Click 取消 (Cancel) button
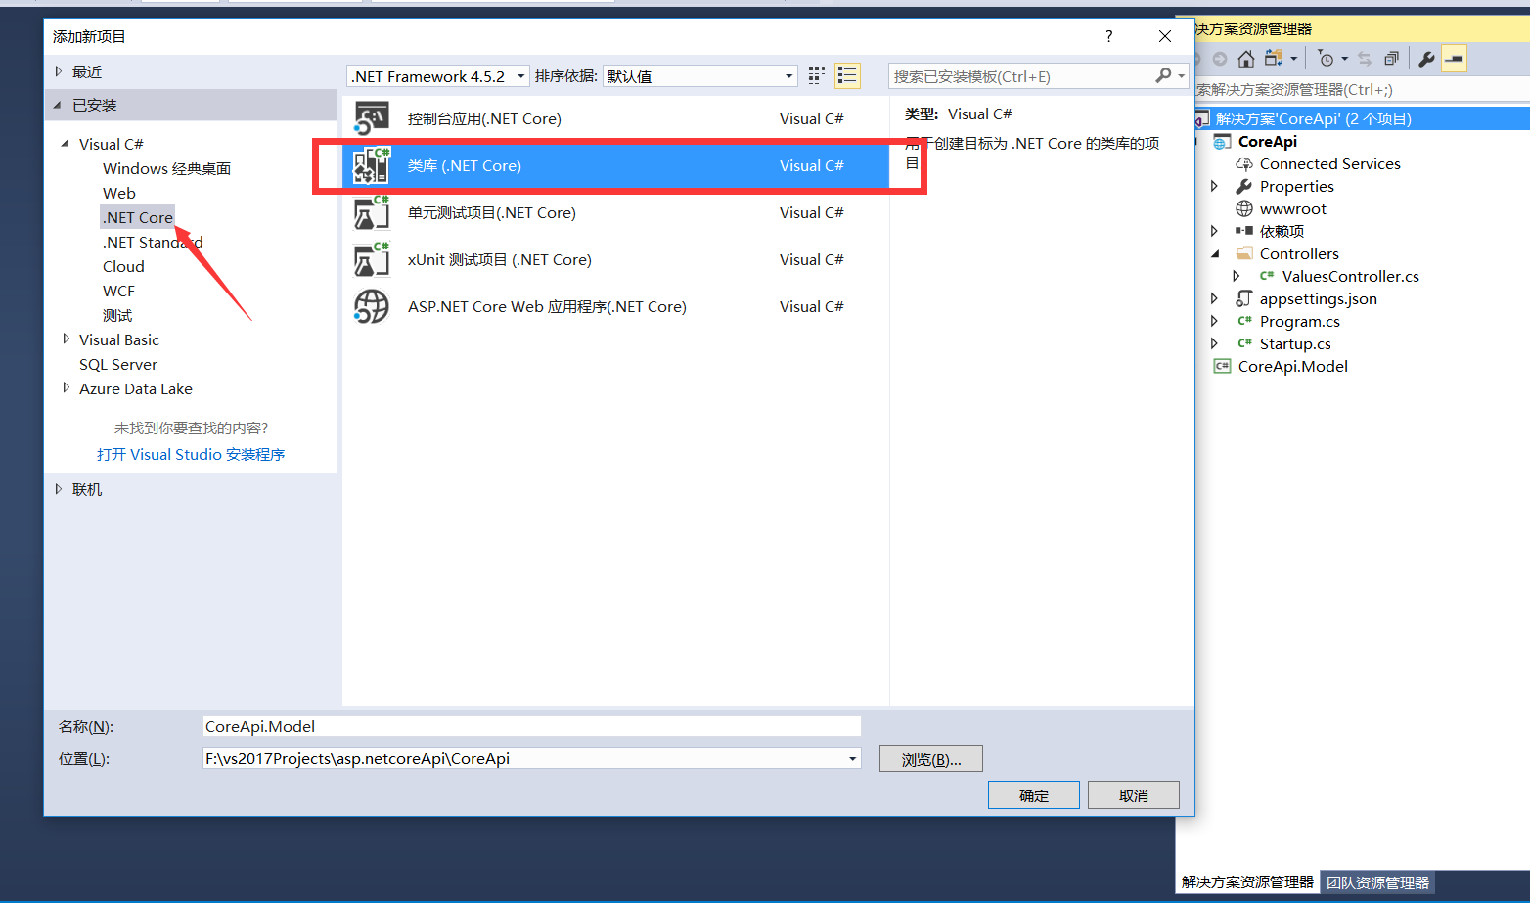This screenshot has width=1530, height=903. pyautogui.click(x=1134, y=795)
